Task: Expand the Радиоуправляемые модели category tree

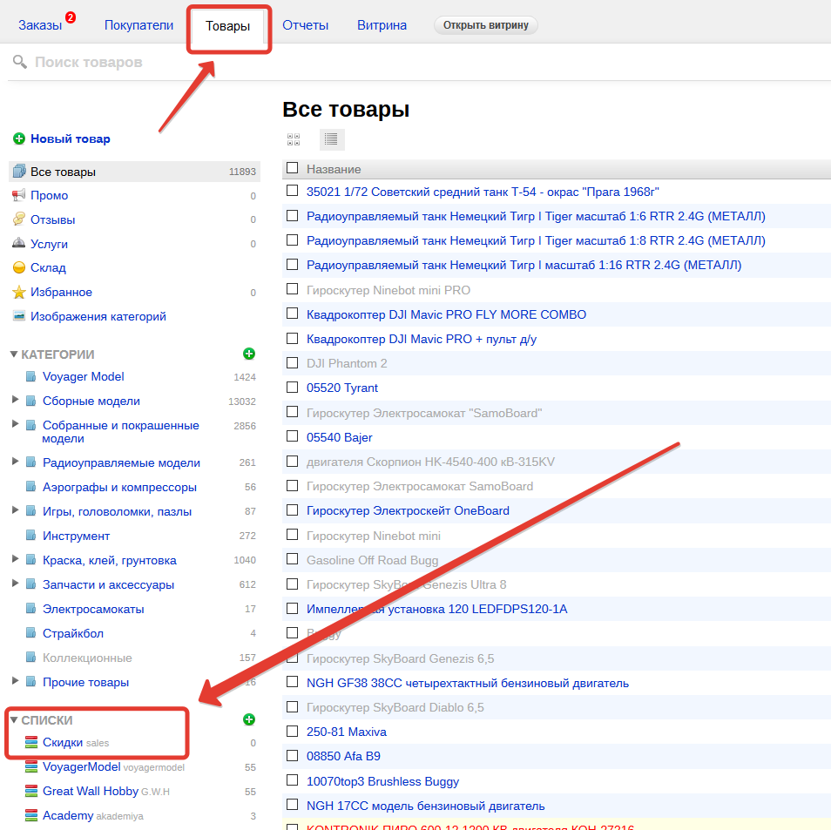Action: pyautogui.click(x=16, y=462)
